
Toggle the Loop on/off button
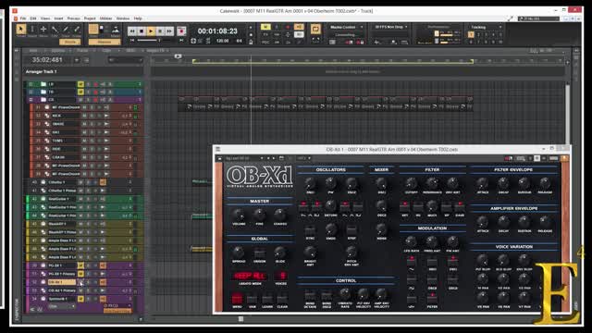(315, 29)
